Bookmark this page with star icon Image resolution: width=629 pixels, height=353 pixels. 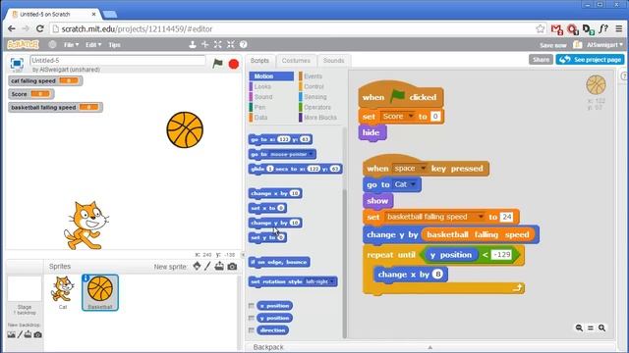541,28
